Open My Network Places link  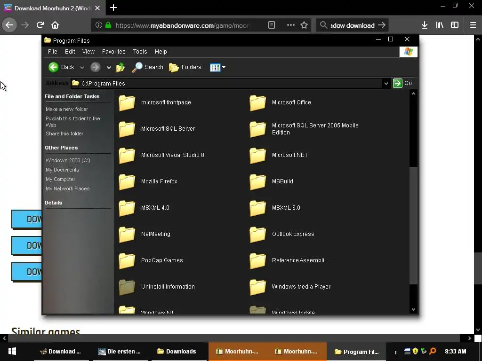pos(68,188)
